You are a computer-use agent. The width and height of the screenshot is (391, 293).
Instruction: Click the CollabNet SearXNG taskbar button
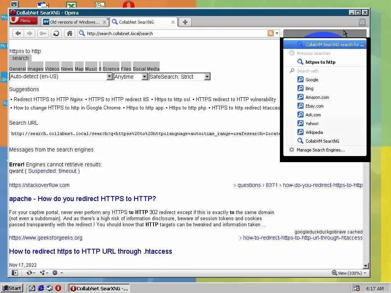(x=99, y=288)
